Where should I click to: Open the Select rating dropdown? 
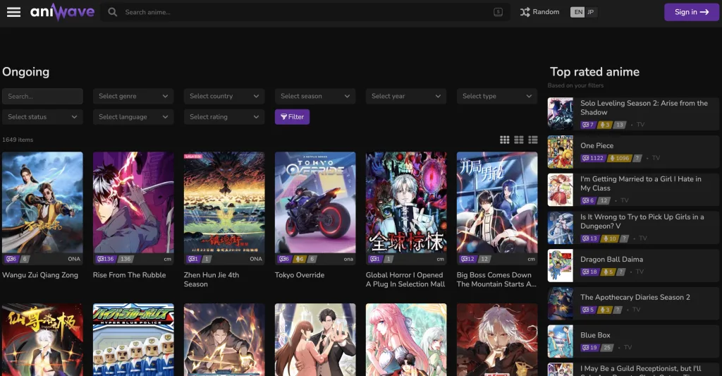tap(224, 117)
